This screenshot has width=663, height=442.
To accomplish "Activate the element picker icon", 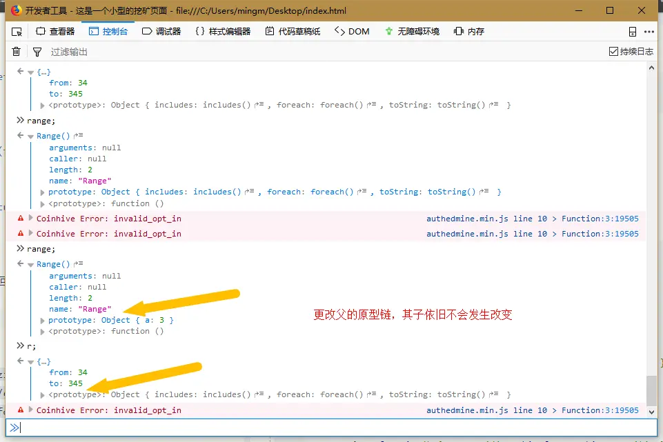I will tap(17, 32).
